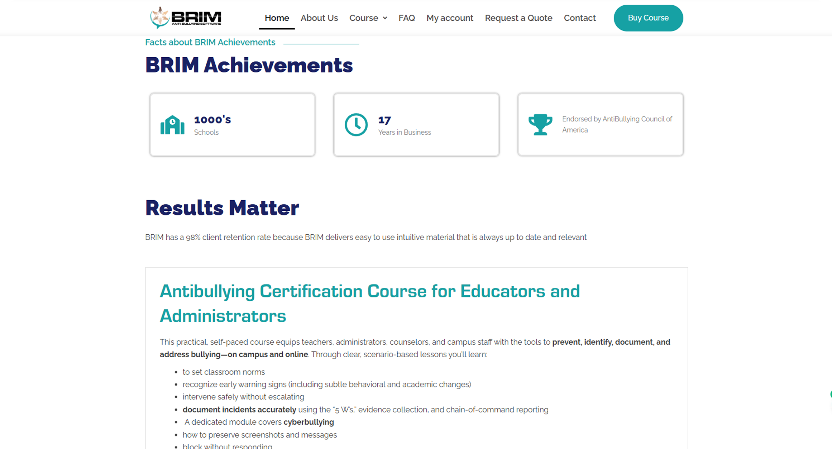This screenshot has width=832, height=449.
Task: Go to About Us page
Action: [x=319, y=18]
